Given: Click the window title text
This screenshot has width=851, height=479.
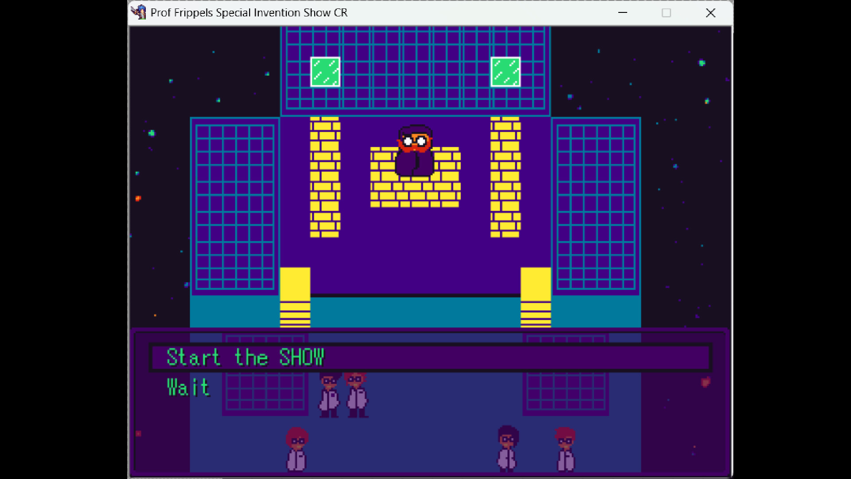Looking at the screenshot, I should point(249,13).
